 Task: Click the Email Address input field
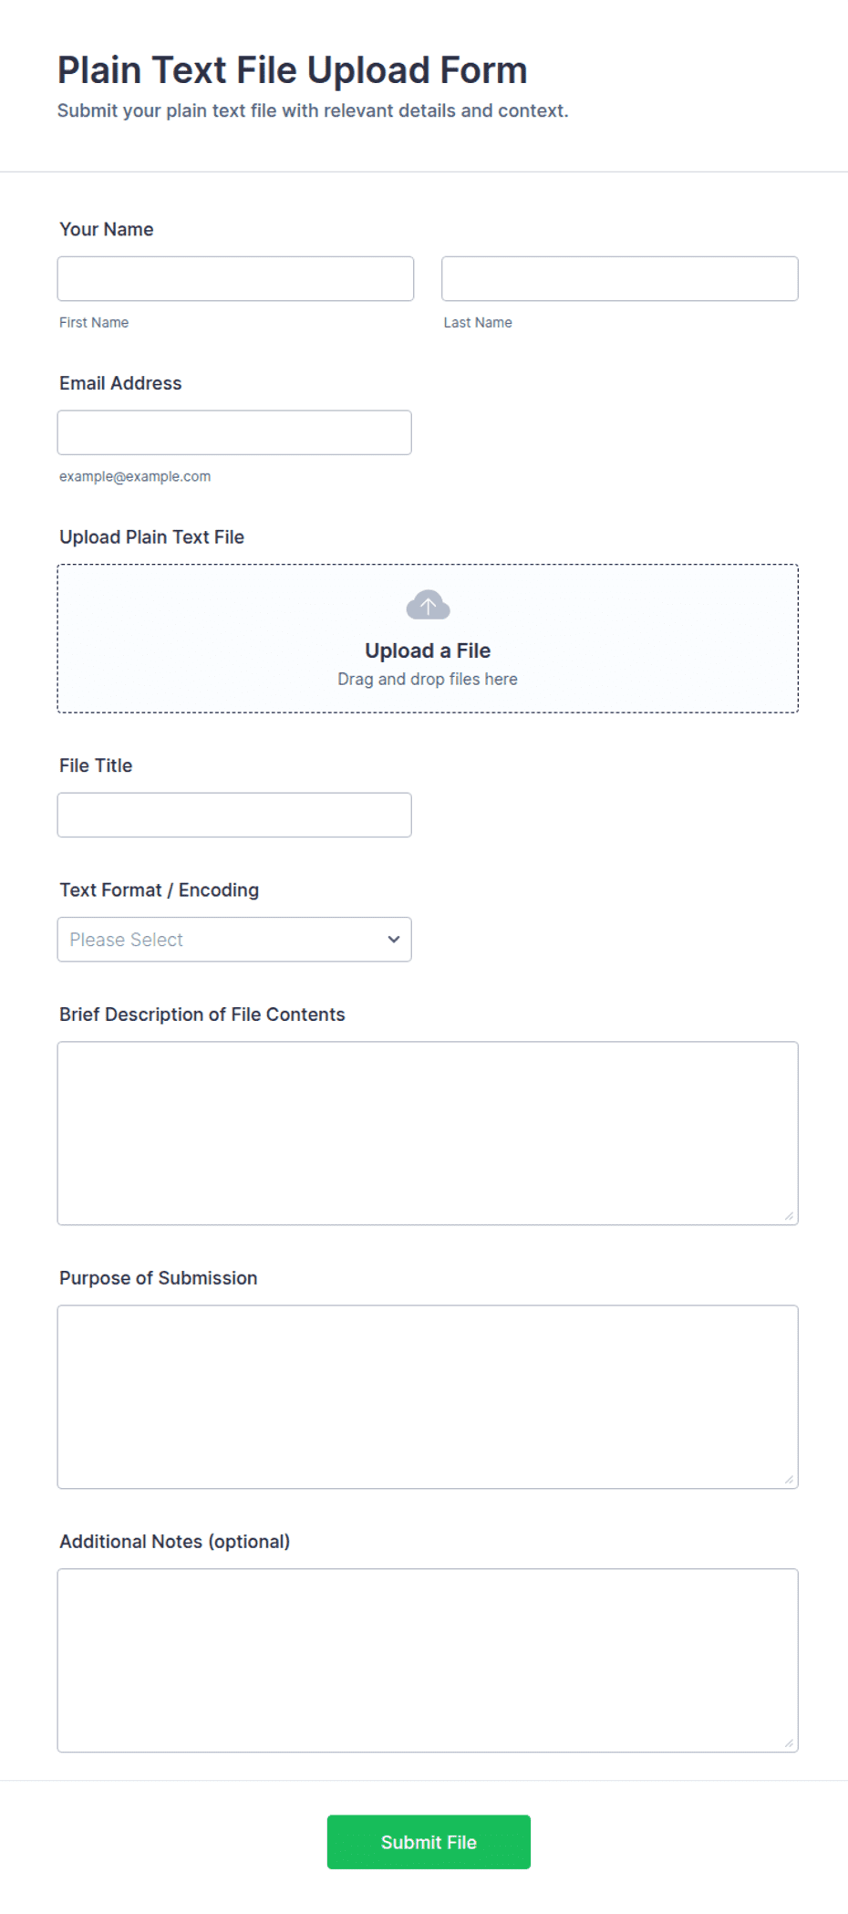(234, 432)
